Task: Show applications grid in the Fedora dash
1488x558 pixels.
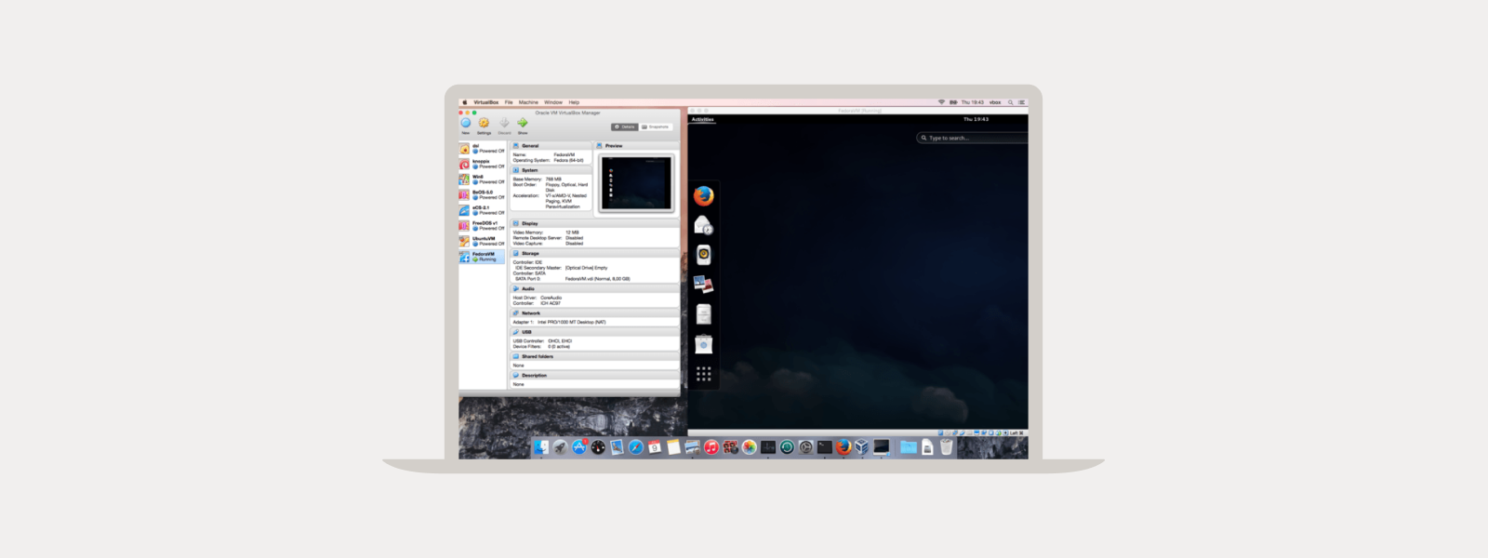Action: click(x=704, y=374)
